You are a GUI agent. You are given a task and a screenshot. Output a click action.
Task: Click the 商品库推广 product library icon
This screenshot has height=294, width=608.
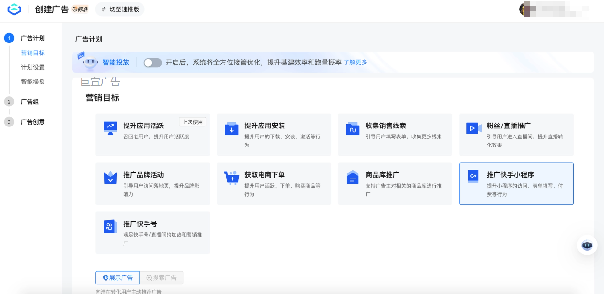click(352, 177)
